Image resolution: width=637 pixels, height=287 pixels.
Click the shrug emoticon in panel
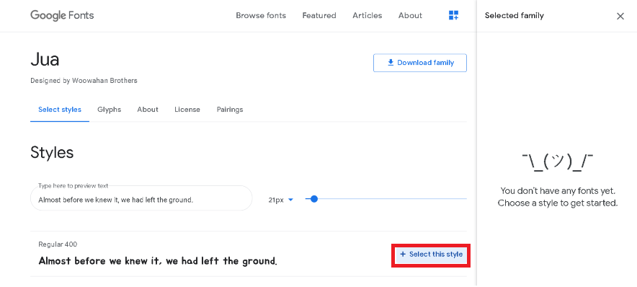pos(558,162)
